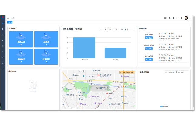This screenshot has width=196, height=128.
Task: Open the round help icon in the header
Action: (x=173, y=18)
